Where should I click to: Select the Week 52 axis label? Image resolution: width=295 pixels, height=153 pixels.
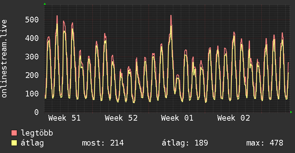coord(121,118)
